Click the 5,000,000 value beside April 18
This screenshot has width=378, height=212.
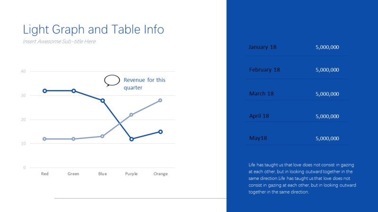(327, 116)
